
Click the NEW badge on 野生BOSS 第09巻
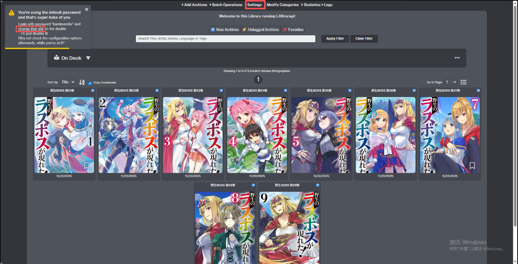tap(318, 185)
